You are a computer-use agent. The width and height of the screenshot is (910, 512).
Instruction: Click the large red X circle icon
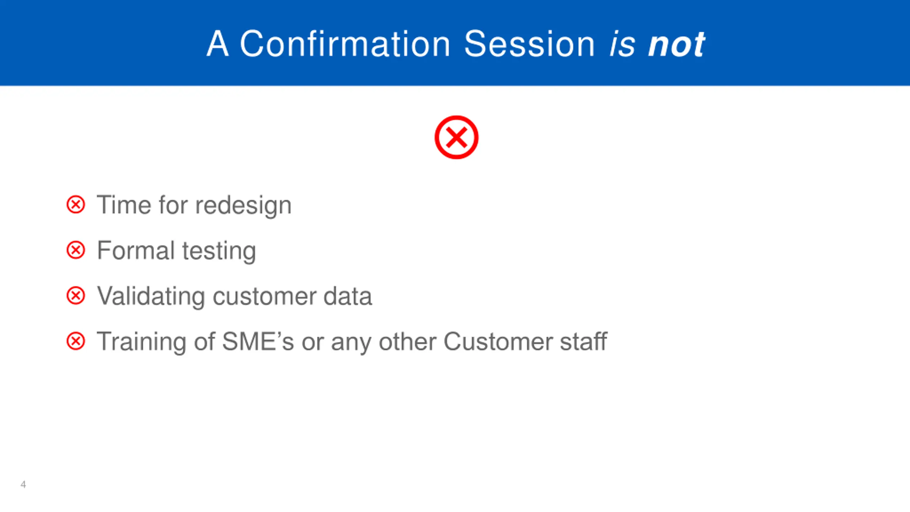(x=456, y=137)
